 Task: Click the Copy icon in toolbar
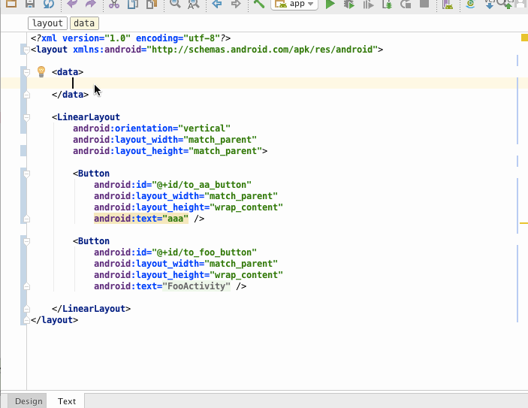click(133, 4)
